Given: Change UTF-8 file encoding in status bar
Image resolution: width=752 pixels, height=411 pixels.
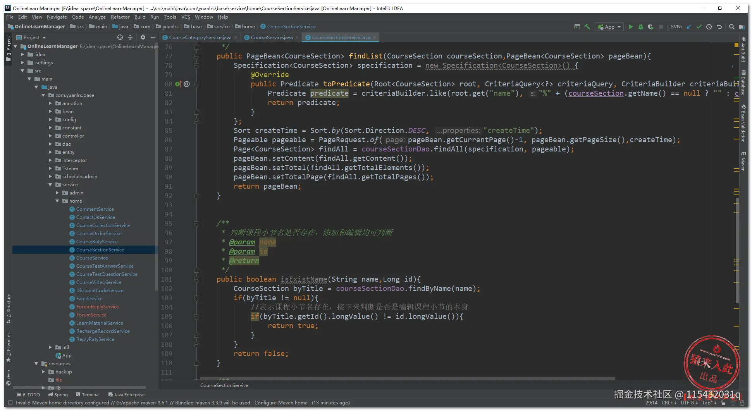Looking at the screenshot, I should tap(689, 403).
